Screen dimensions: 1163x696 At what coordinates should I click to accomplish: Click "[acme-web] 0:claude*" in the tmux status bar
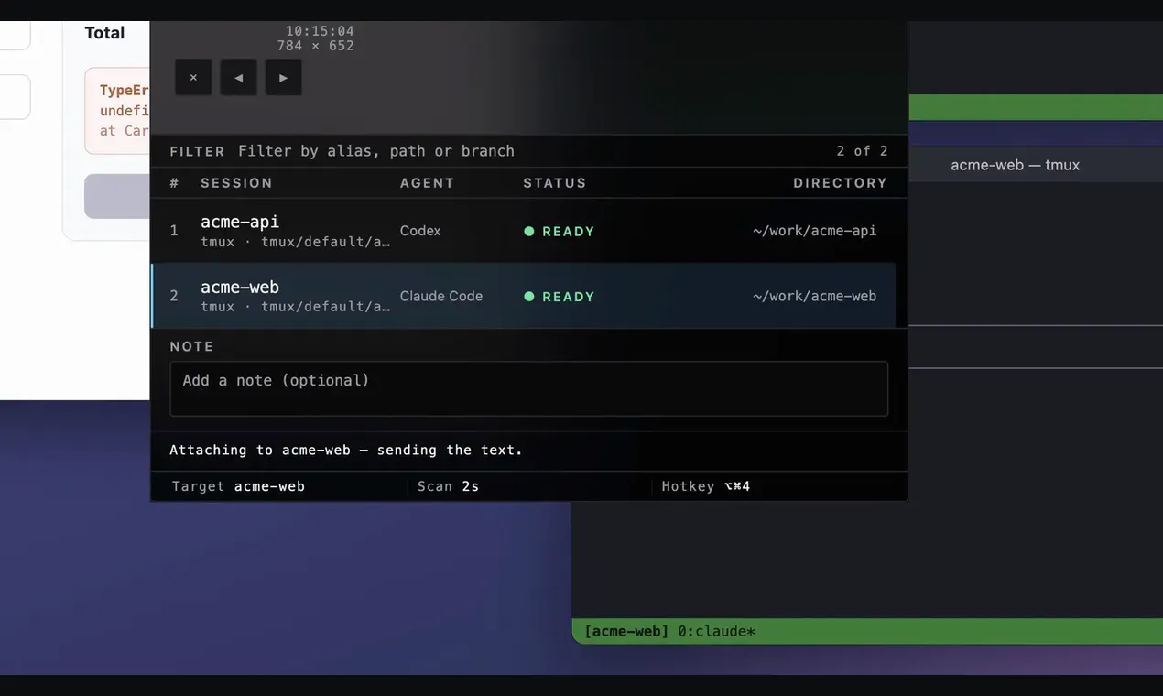669,631
